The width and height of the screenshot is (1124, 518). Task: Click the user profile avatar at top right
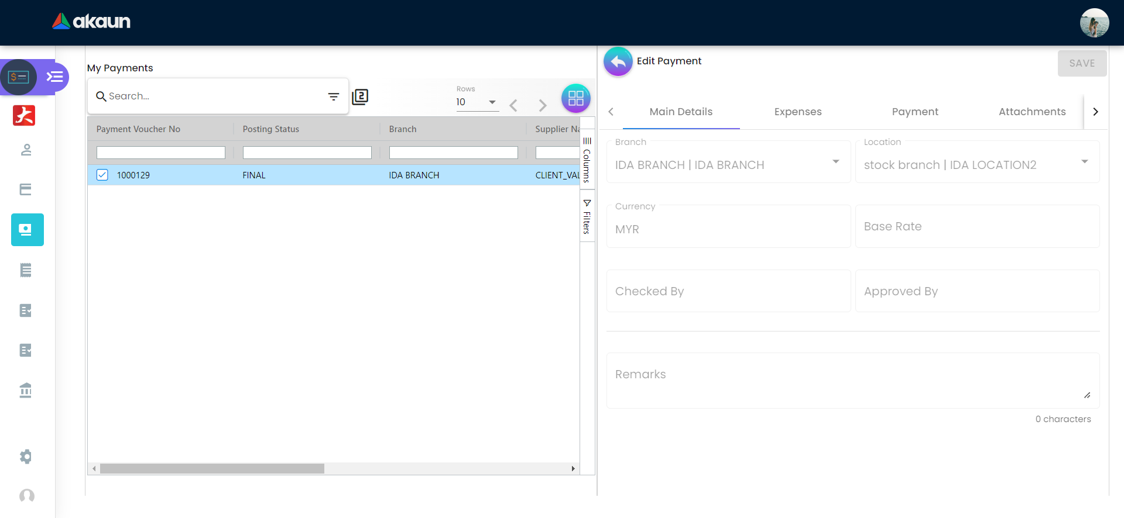pyautogui.click(x=1094, y=23)
